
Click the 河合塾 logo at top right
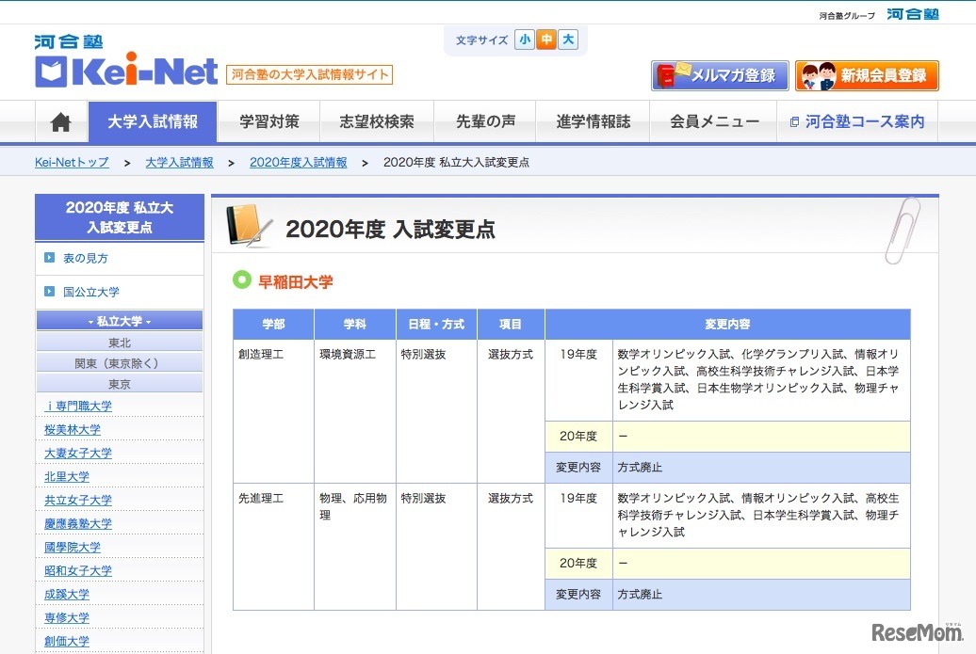[x=912, y=13]
